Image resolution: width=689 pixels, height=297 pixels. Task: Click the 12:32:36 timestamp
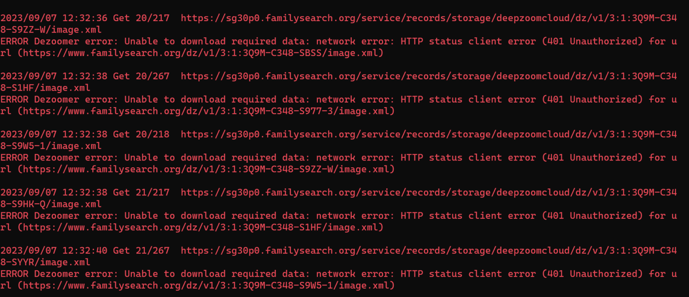tap(85, 18)
